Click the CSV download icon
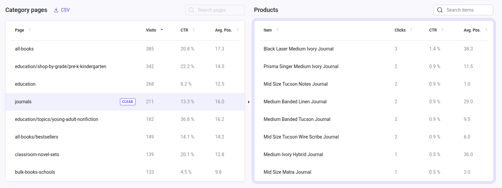Screen dimensions: 502x188 click(56, 10)
